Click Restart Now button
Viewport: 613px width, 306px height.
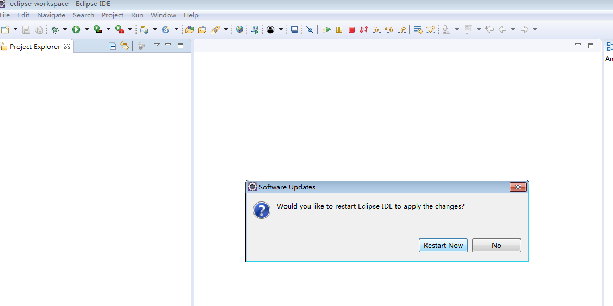pyautogui.click(x=443, y=246)
